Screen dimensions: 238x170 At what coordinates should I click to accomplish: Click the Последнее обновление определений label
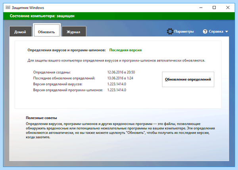[x=64, y=78]
